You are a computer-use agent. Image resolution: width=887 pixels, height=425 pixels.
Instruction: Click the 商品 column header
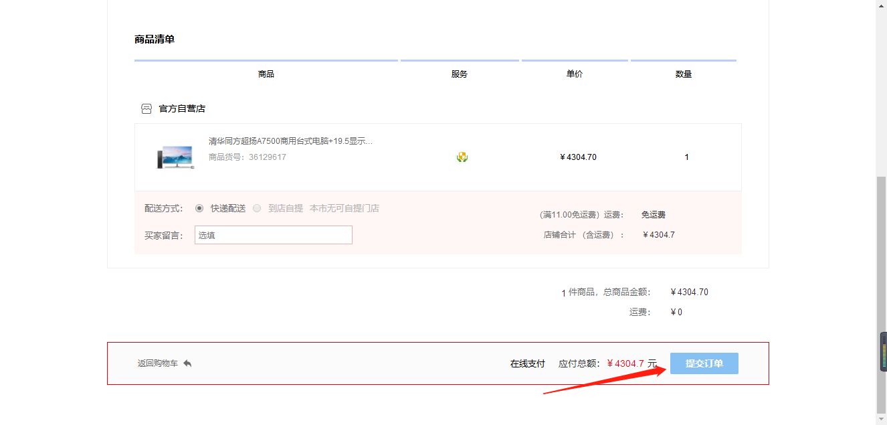point(266,74)
